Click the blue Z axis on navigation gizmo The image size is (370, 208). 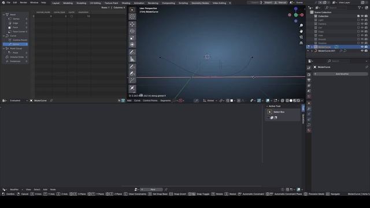295,9
